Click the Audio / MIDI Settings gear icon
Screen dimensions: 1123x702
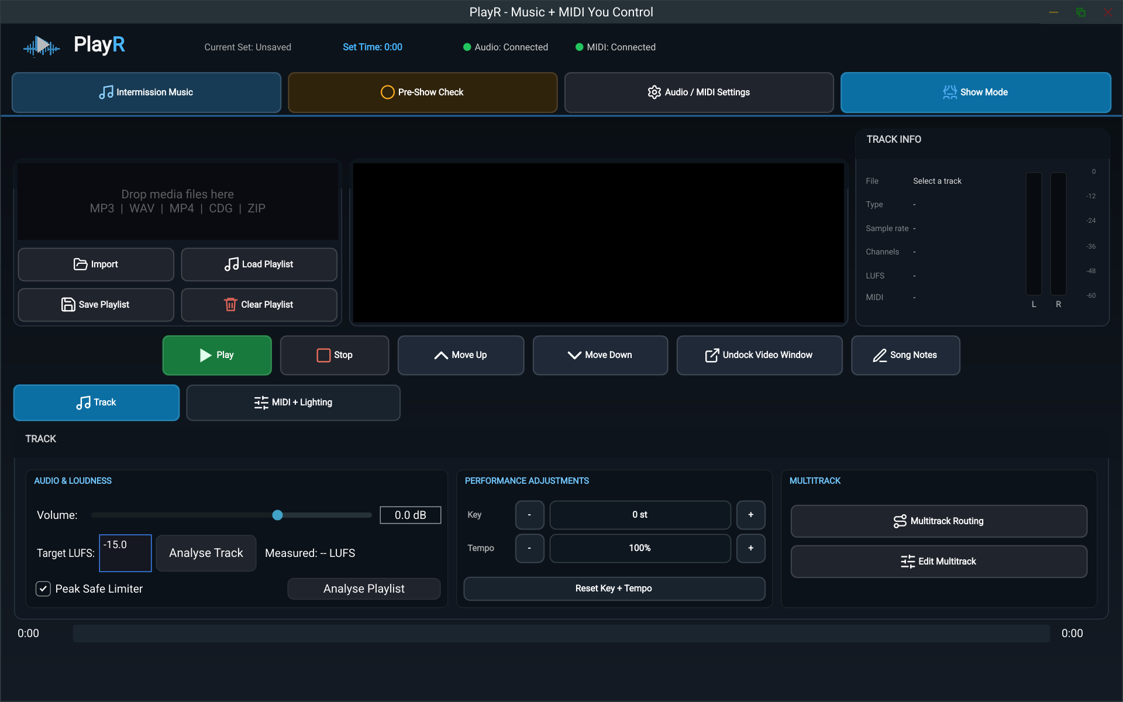tap(654, 92)
